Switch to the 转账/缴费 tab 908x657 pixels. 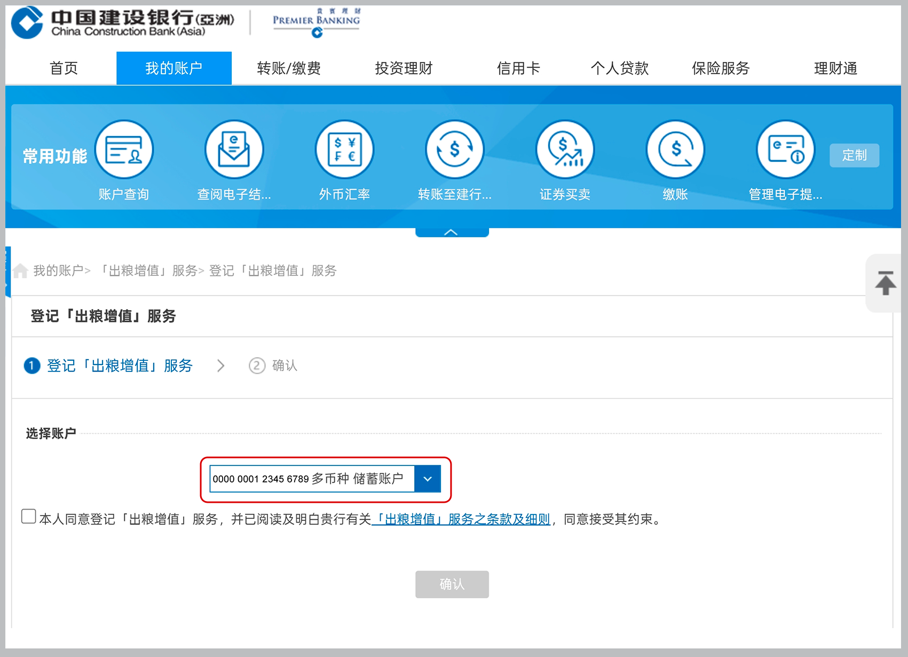[x=289, y=68]
